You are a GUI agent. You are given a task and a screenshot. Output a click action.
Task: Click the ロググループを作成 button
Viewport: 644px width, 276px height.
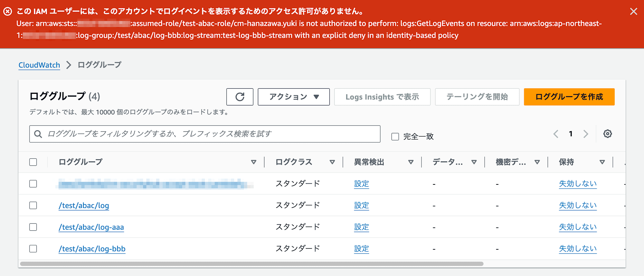569,97
